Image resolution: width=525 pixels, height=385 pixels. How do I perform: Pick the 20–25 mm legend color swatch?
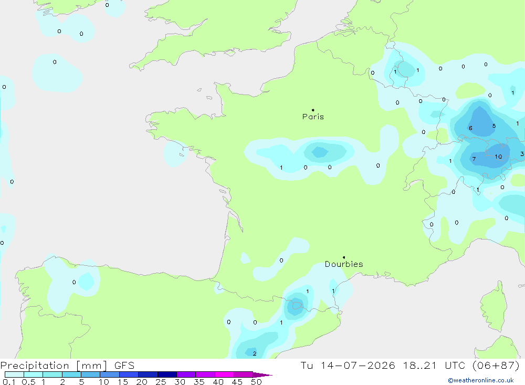click(148, 374)
